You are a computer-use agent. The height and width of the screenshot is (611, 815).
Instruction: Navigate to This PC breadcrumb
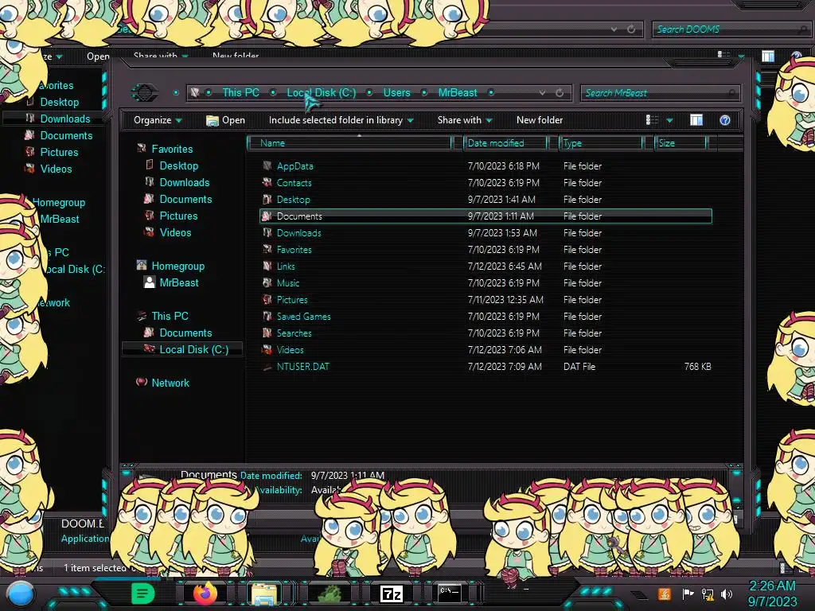(240, 92)
